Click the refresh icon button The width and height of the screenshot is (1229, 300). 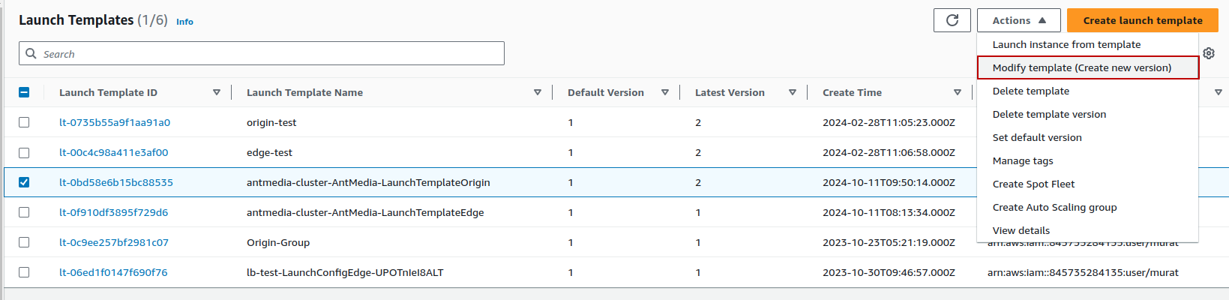952,20
